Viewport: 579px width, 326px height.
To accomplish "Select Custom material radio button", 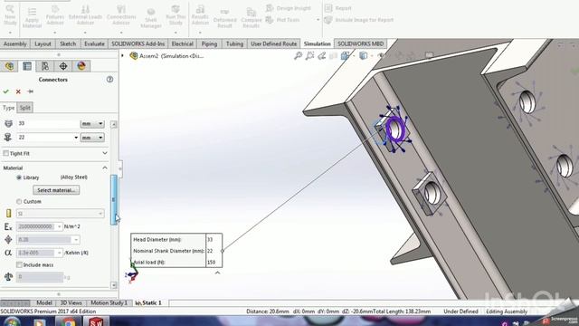I will pyautogui.click(x=19, y=201).
